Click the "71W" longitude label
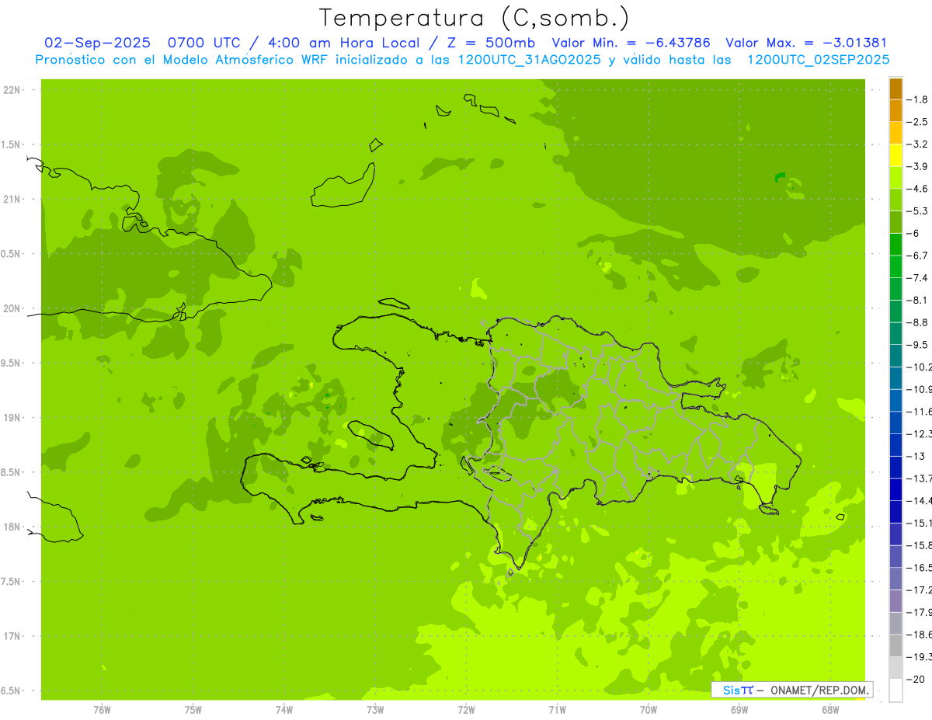Screen dimensions: 932x720 [557, 709]
